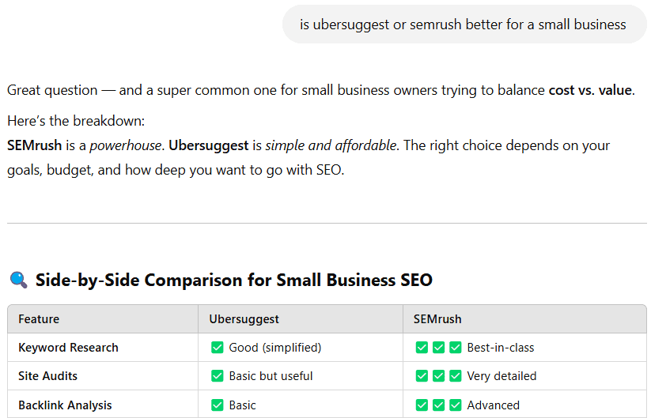651x418 pixels.
Task: Click the magnifying glass emoji beside the comparison heading
Action: [18, 280]
